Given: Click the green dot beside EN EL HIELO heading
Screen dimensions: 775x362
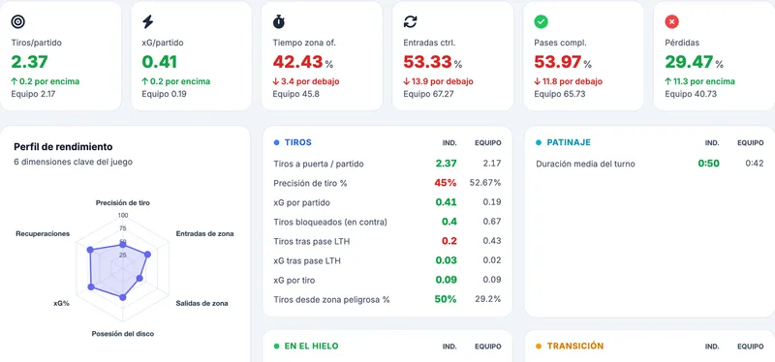Looking at the screenshot, I should click(x=277, y=347).
